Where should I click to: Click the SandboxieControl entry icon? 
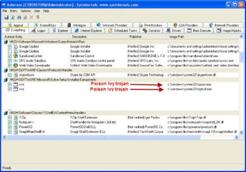click(x=15, y=56)
